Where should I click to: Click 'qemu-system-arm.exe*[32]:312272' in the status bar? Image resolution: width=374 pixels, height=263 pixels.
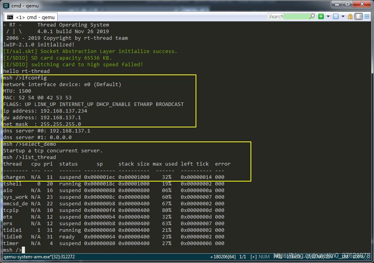point(39,257)
